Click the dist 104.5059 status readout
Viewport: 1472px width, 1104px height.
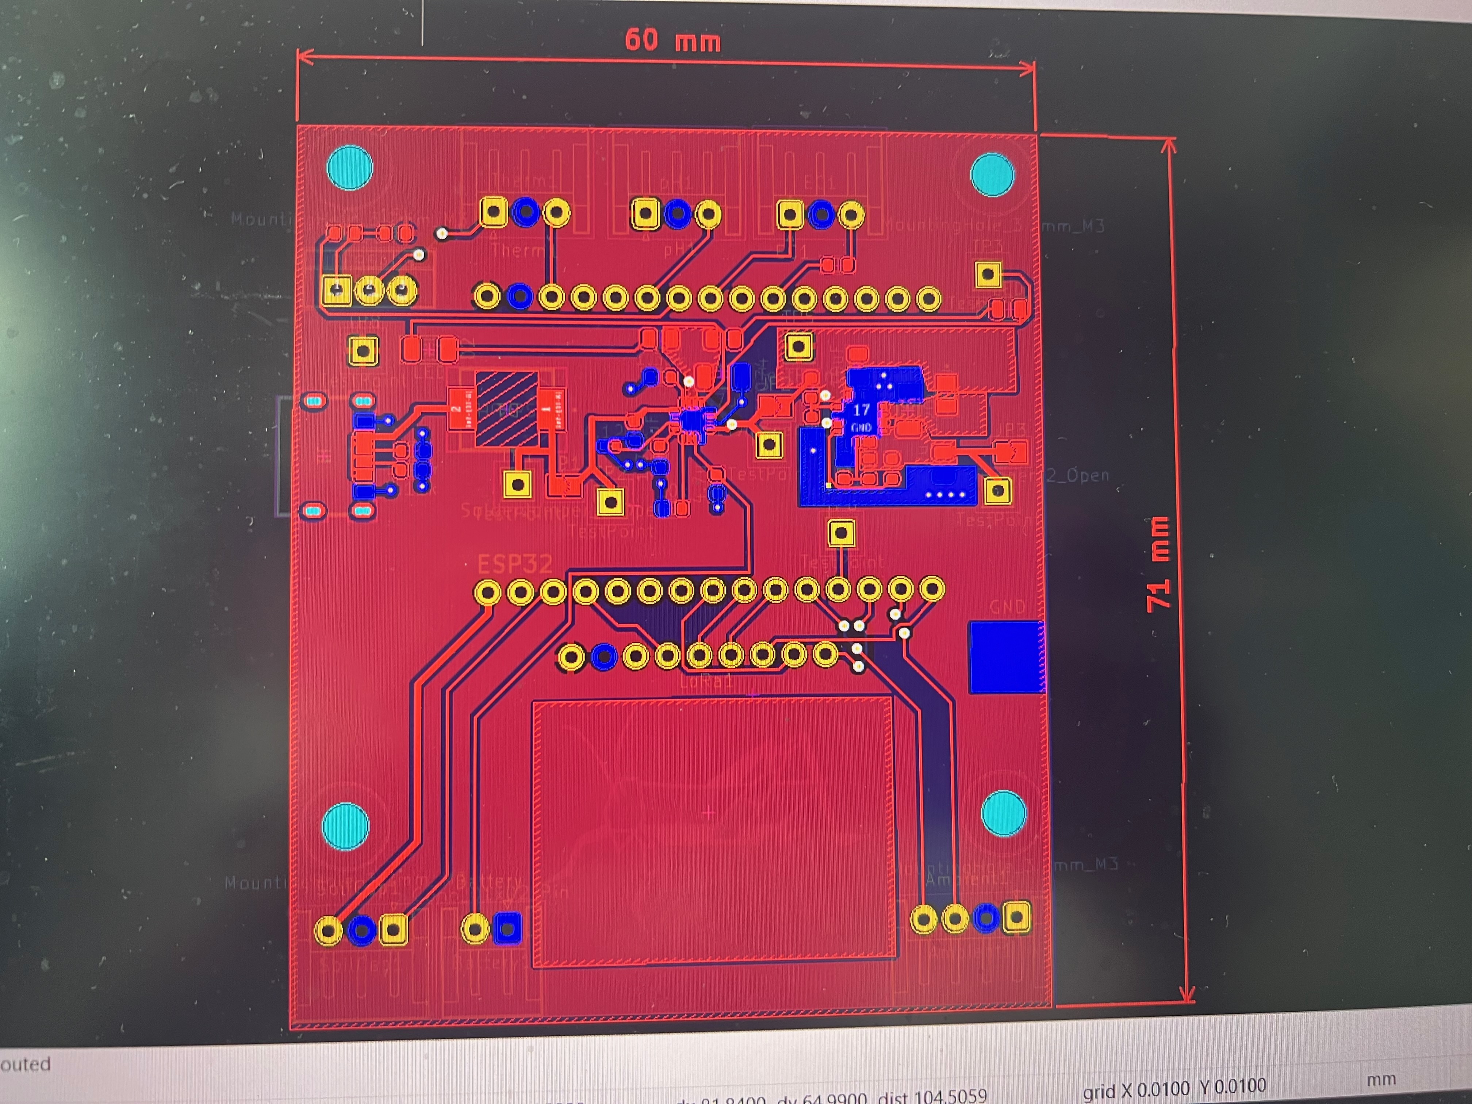tap(933, 1097)
